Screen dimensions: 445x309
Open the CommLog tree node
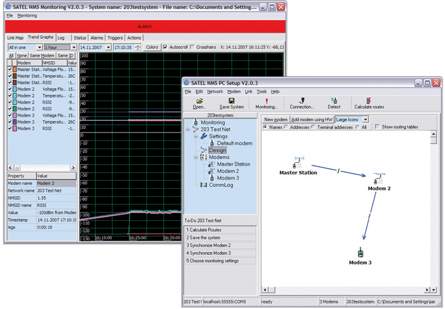221,185
